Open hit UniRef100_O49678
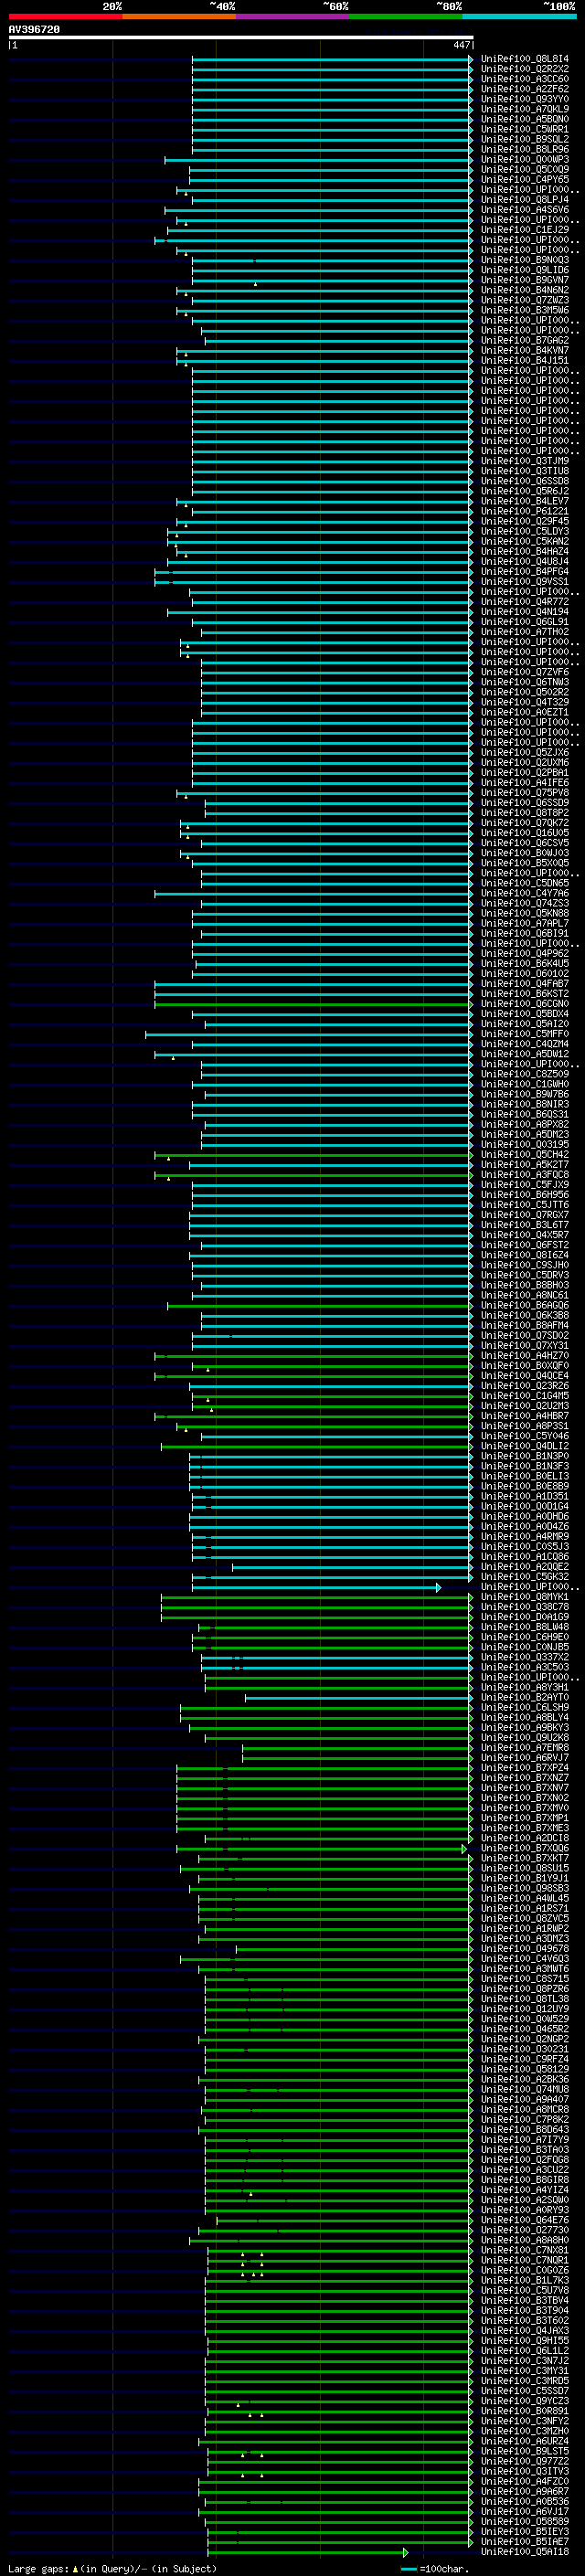The image size is (585, 2576). 525,1948
